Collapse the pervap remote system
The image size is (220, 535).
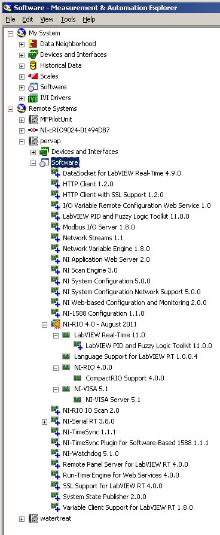(22, 141)
